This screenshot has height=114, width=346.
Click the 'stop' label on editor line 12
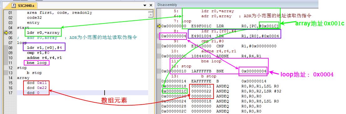tap(22, 68)
